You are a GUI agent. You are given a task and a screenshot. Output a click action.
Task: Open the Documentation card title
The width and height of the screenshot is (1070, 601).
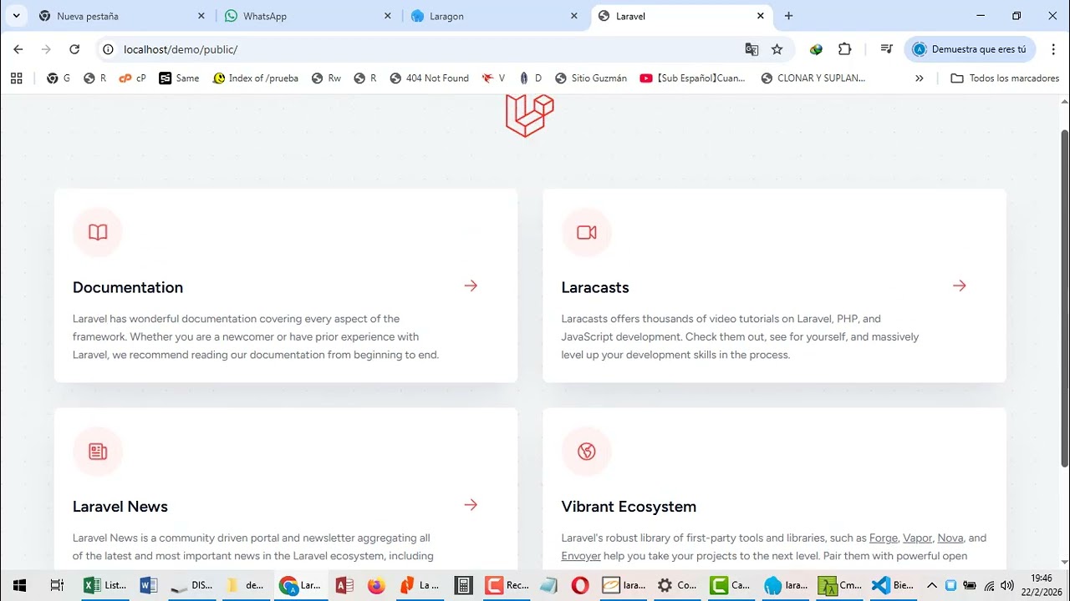[128, 287]
